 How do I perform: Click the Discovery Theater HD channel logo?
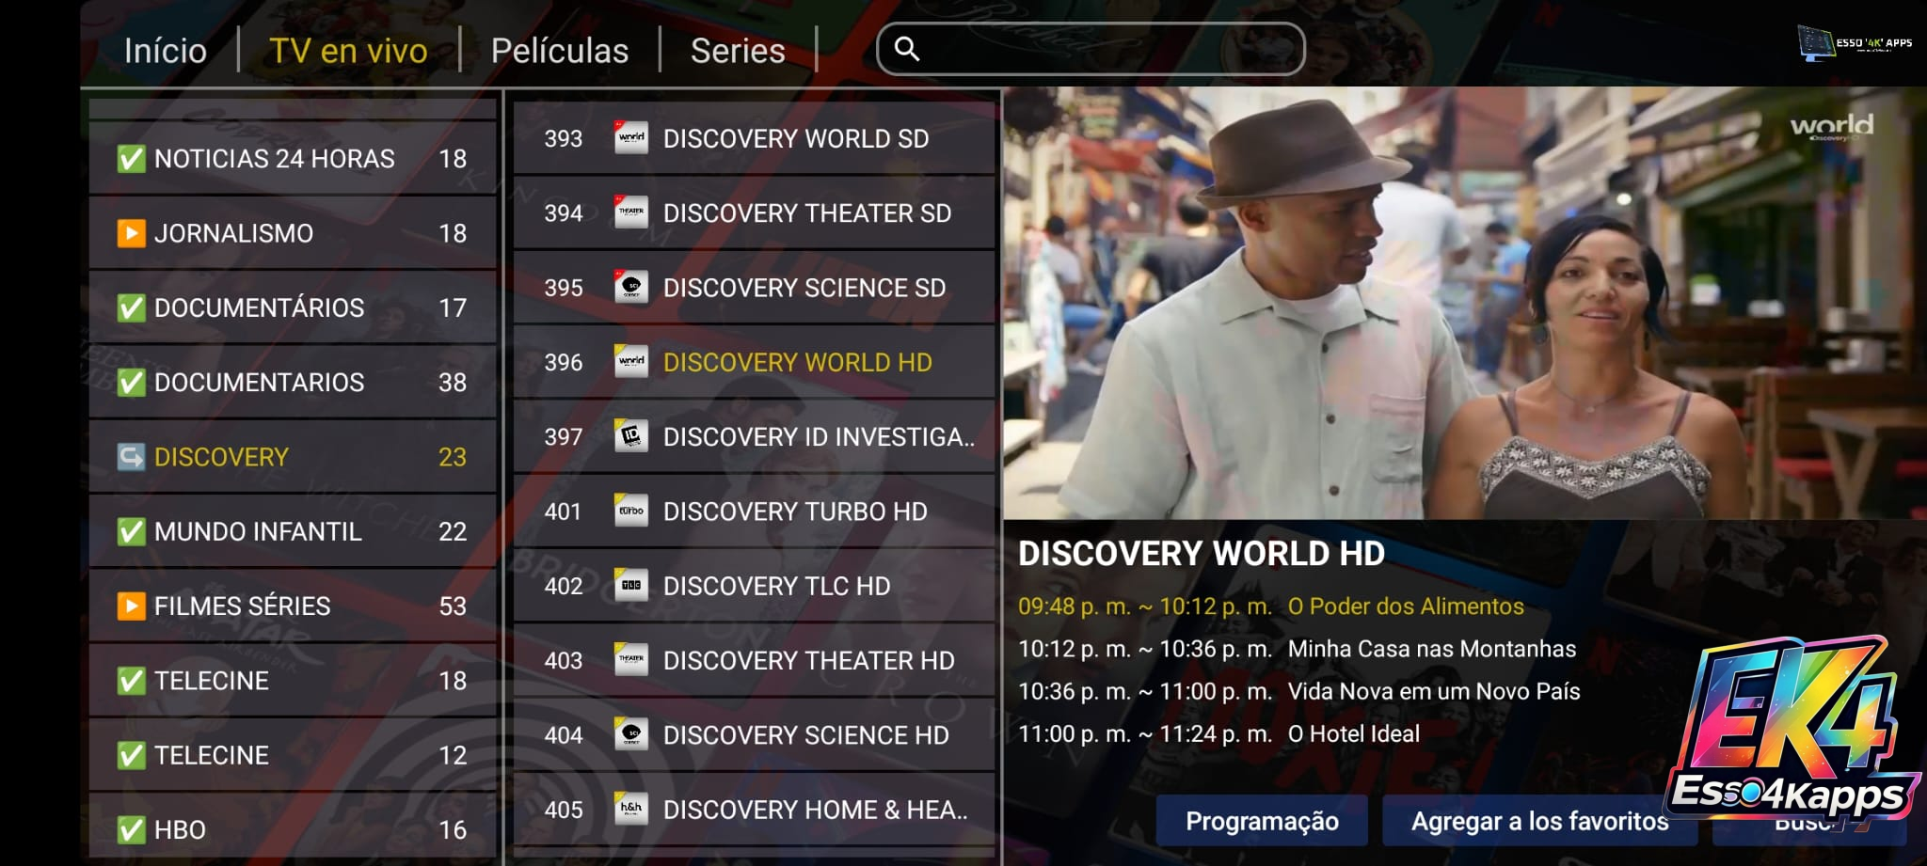631,660
